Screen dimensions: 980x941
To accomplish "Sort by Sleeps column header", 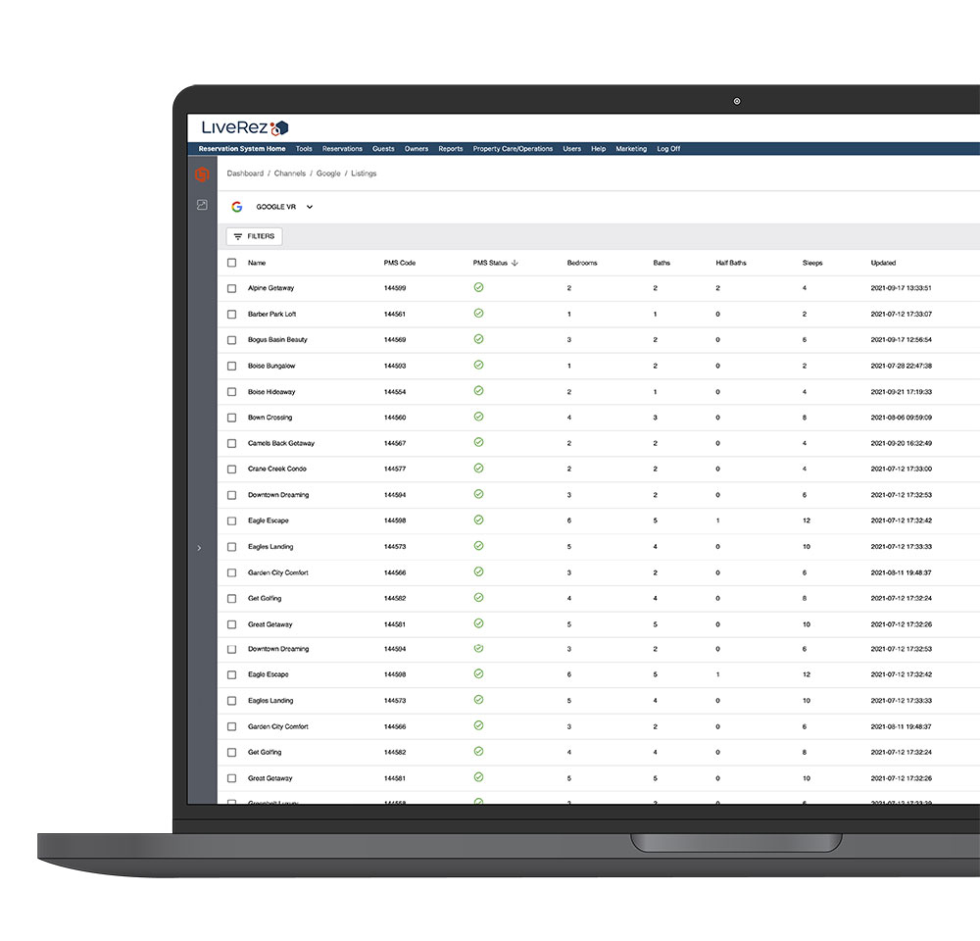I will click(811, 263).
